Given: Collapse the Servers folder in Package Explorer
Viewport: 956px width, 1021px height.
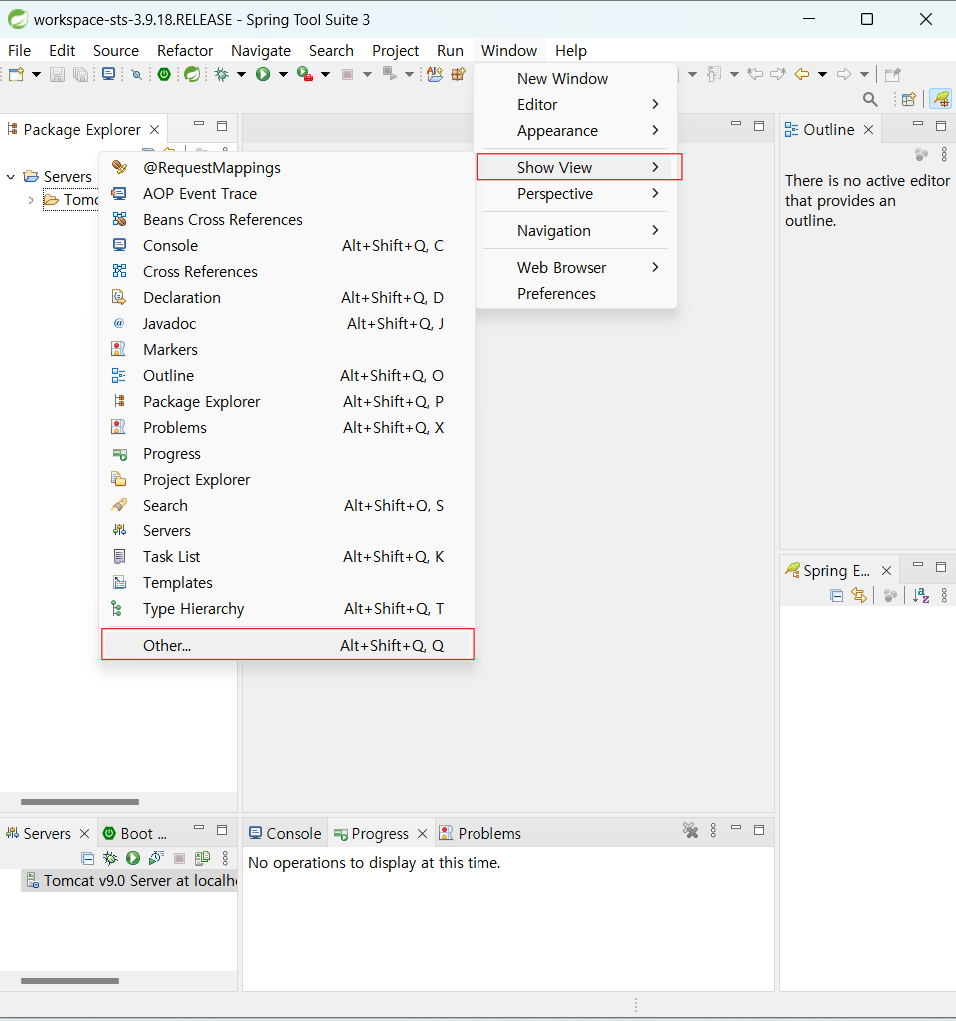Looking at the screenshot, I should click(x=10, y=177).
